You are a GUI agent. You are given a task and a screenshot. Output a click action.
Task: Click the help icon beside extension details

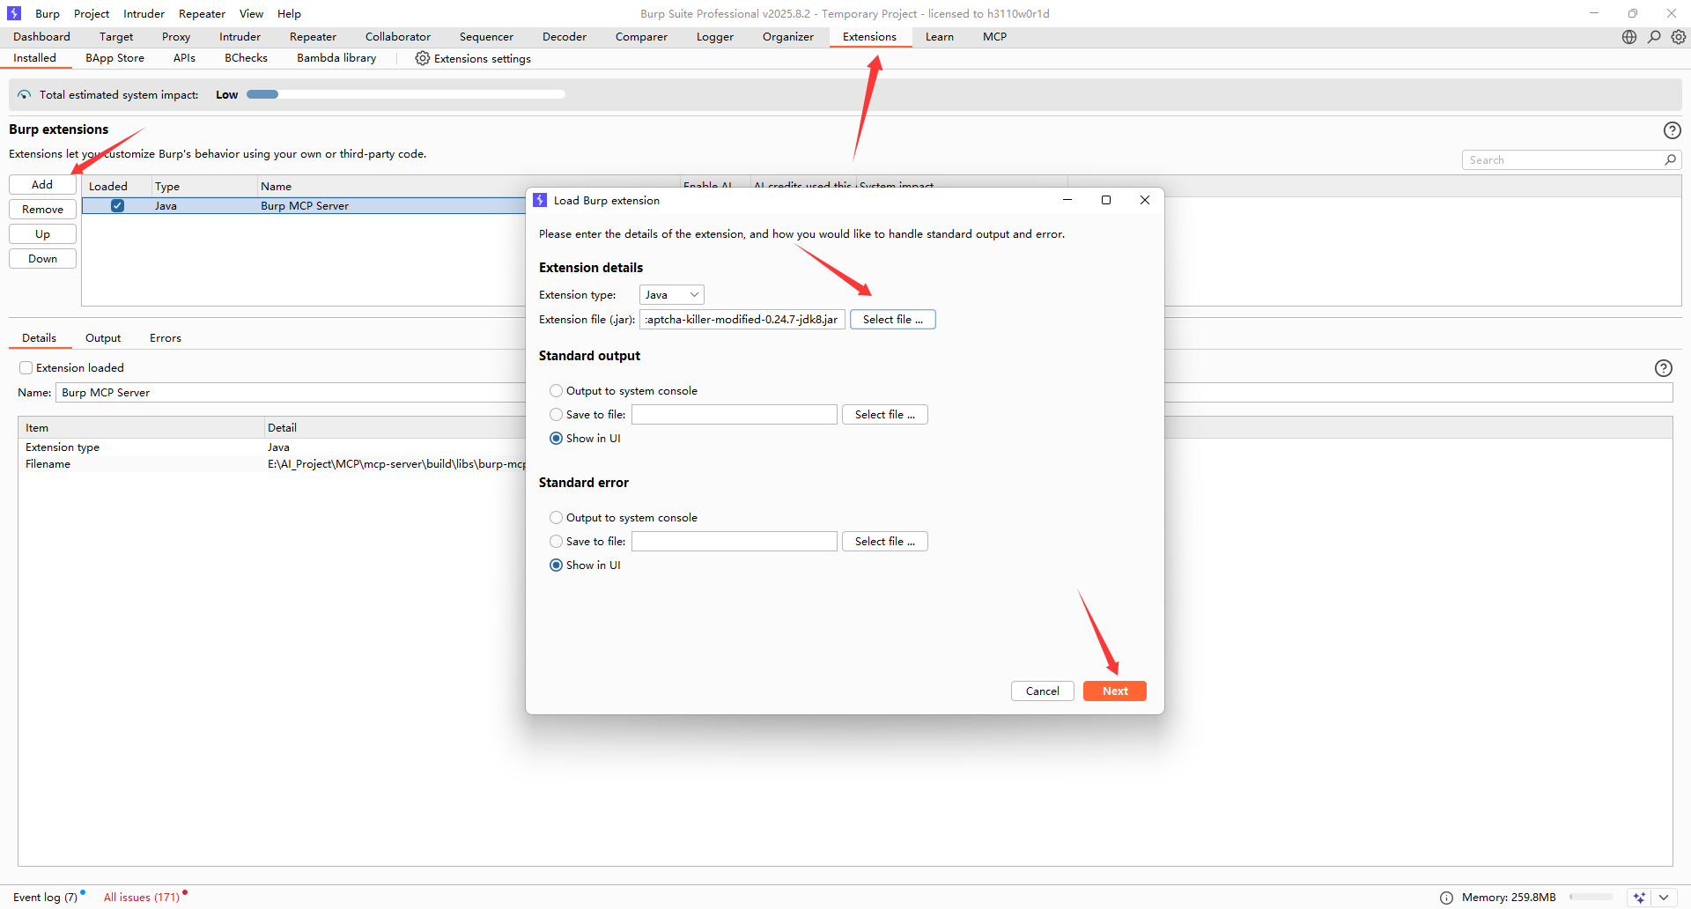1663,368
